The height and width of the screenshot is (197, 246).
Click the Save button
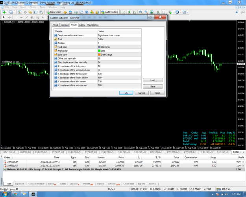[x=153, y=87]
